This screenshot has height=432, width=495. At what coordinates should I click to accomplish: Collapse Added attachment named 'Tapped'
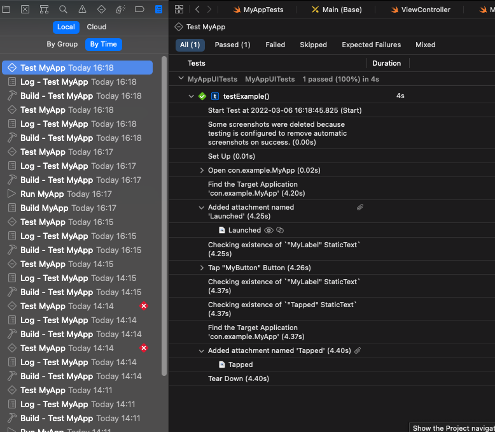[202, 351]
